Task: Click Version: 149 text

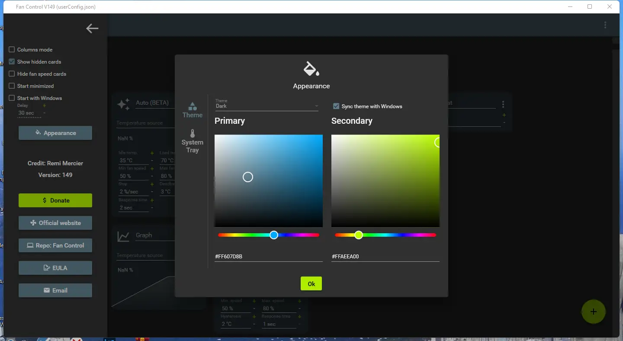Action: 55,175
